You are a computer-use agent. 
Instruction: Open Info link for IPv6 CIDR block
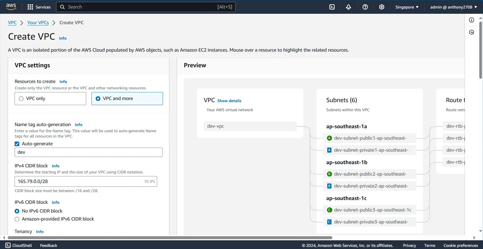point(56,202)
